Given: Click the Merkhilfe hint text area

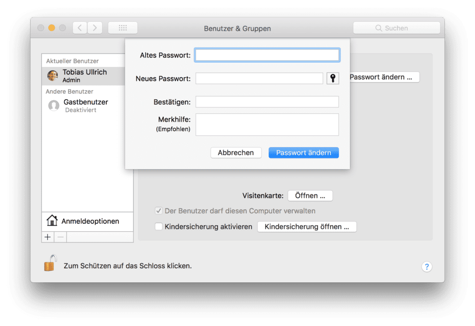Looking at the screenshot, I should click(267, 124).
